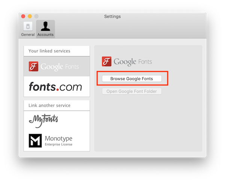Click the Settings window title

point(112,17)
